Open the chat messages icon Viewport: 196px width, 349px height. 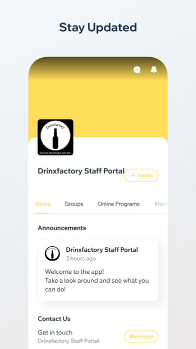pyautogui.click(x=137, y=70)
